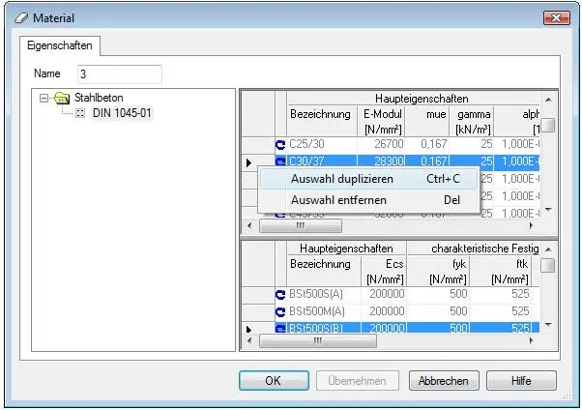Select the C30/37 row name
The width and height of the screenshot is (582, 410).
[306, 161]
